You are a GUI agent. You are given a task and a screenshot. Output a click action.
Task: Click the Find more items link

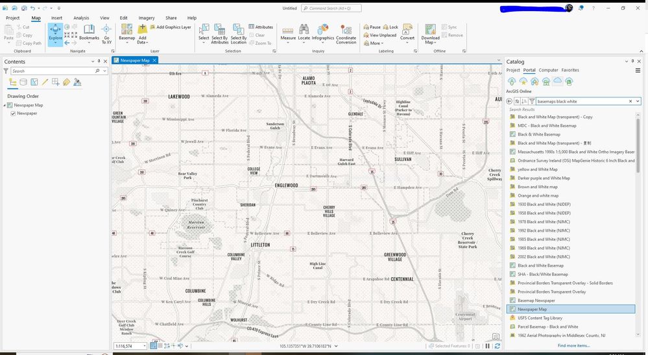pos(573,346)
